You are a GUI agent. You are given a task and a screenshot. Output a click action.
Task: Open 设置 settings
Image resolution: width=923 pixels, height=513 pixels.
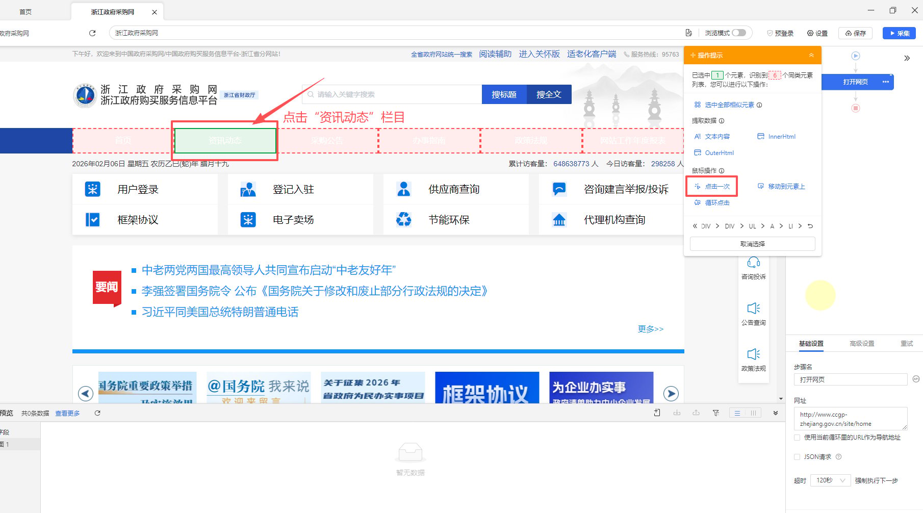point(817,33)
